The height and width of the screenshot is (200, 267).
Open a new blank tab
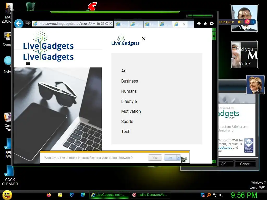click(191, 24)
